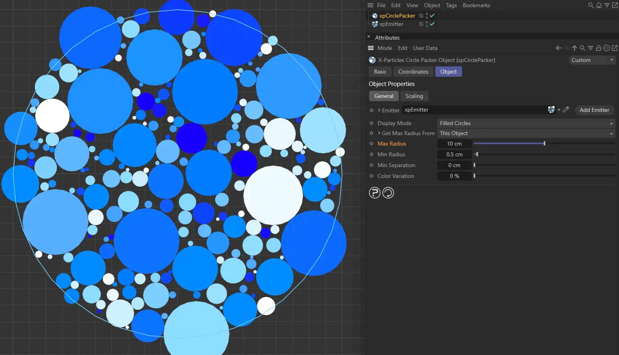Image resolution: width=619 pixels, height=355 pixels.
Task: Click the reset icon beside the help icon
Action: pos(388,193)
